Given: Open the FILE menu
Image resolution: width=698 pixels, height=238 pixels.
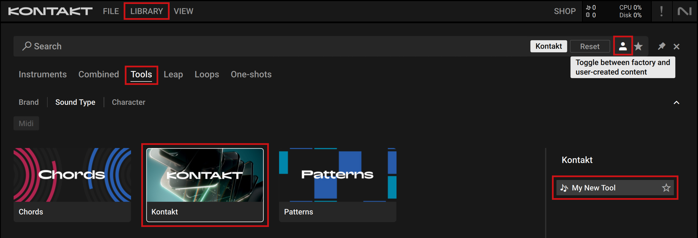Looking at the screenshot, I should (111, 11).
